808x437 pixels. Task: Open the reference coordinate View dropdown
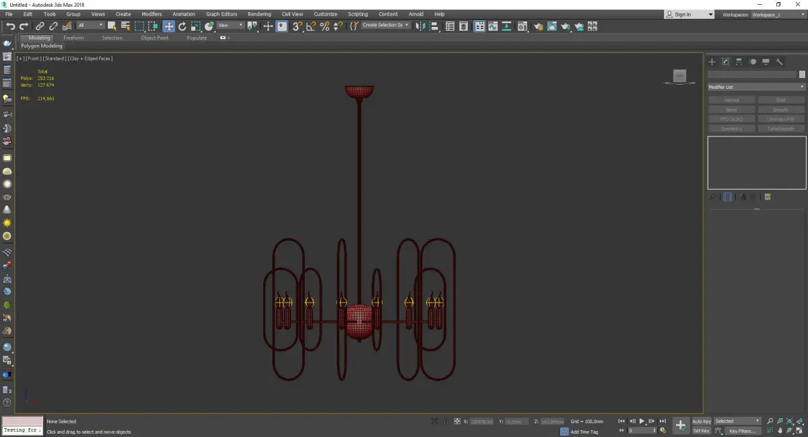(x=230, y=26)
